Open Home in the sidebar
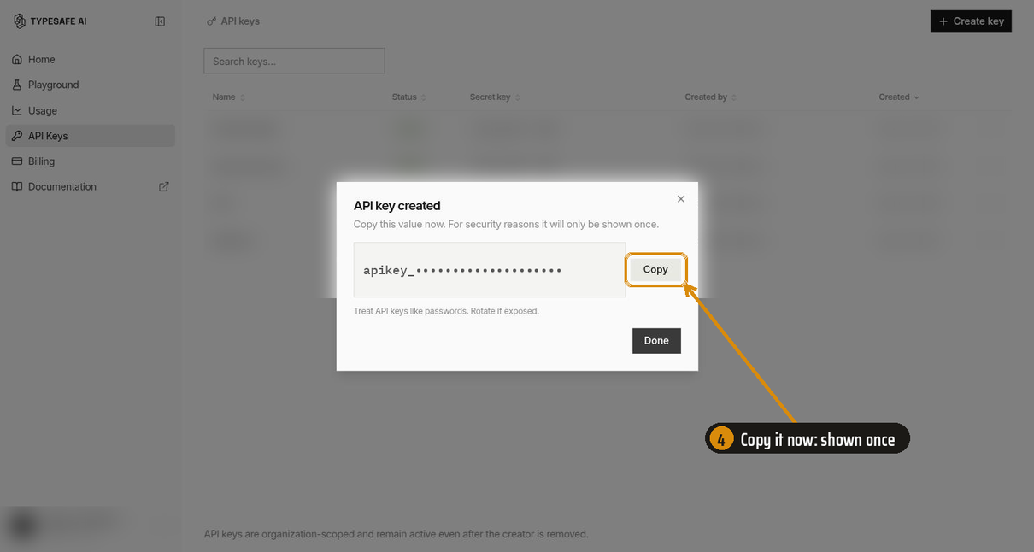This screenshot has width=1034, height=552. pos(90,59)
